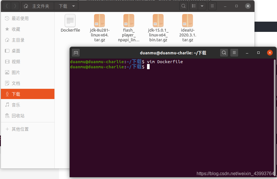
Task: Close the file manager window
Action: pos(248,6)
